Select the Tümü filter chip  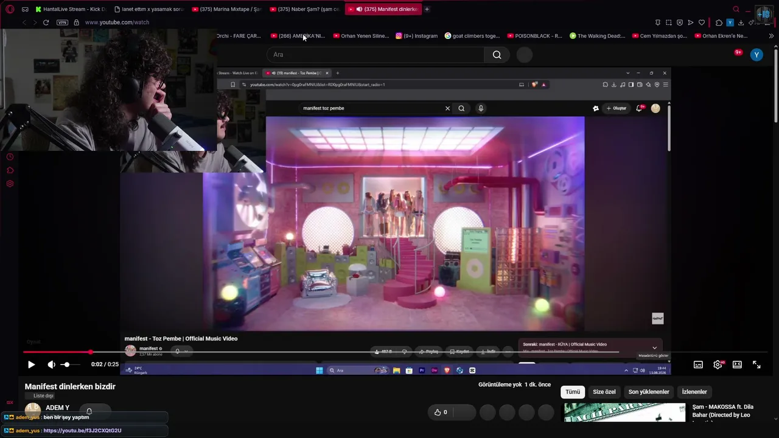tap(573, 392)
